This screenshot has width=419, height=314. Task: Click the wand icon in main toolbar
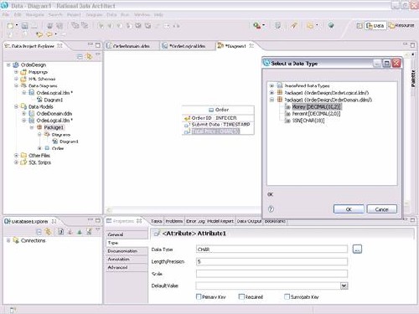click(293, 26)
